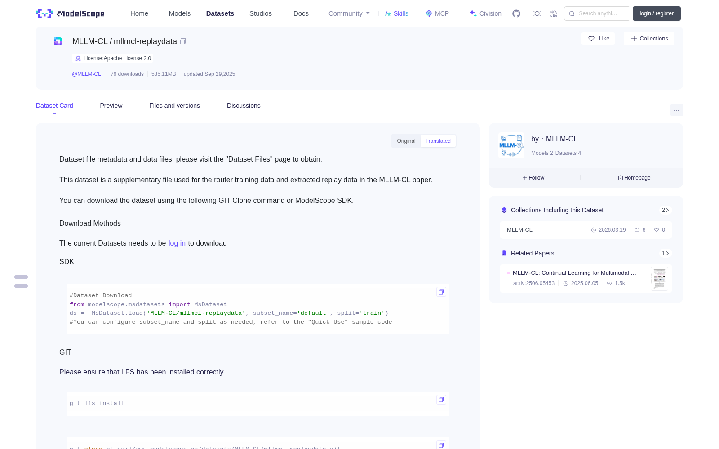Click the ModelScope logo
Image resolution: width=719 pixels, height=449 pixels.
click(71, 13)
